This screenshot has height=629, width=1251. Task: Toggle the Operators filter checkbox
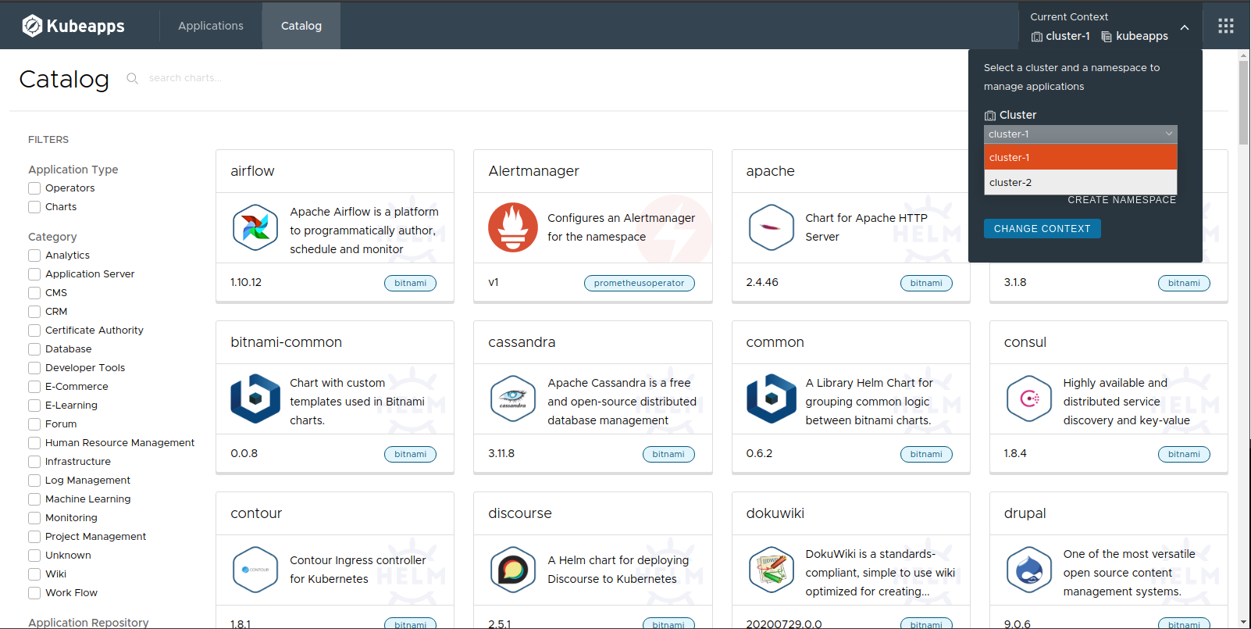(34, 188)
